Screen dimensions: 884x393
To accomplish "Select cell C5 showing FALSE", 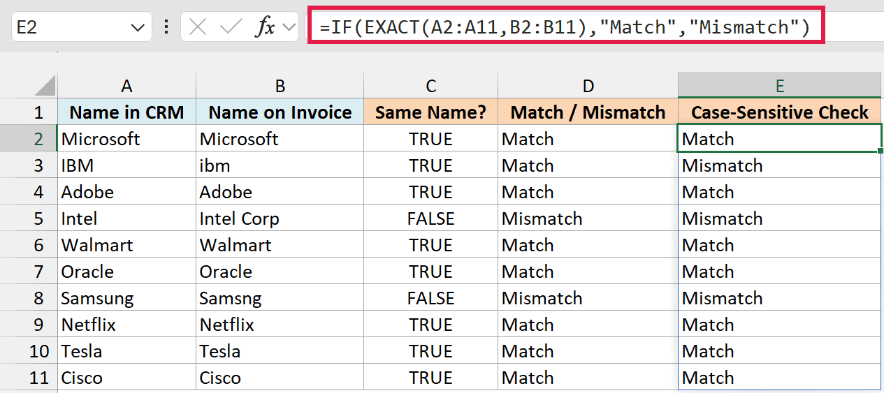I will 431,218.
